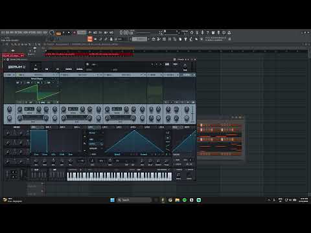Open the FILE menu in FL Studio
Viewport: 311px width, 233px height.
(x=3, y=32)
